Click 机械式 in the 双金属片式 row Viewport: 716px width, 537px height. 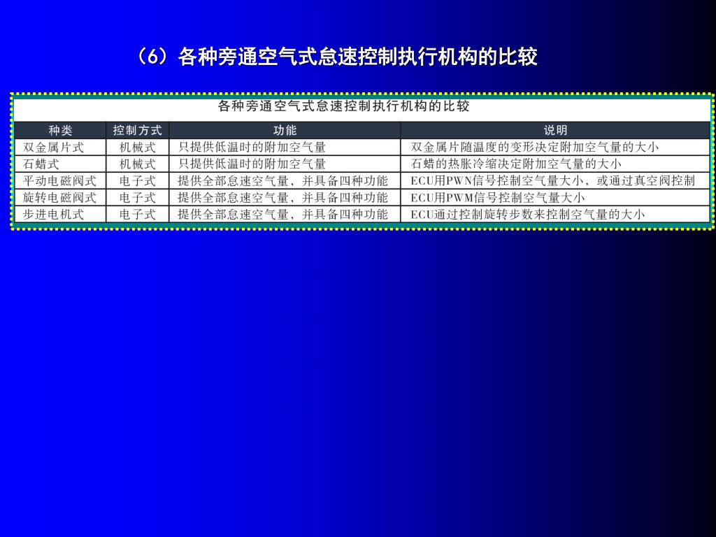coord(138,147)
